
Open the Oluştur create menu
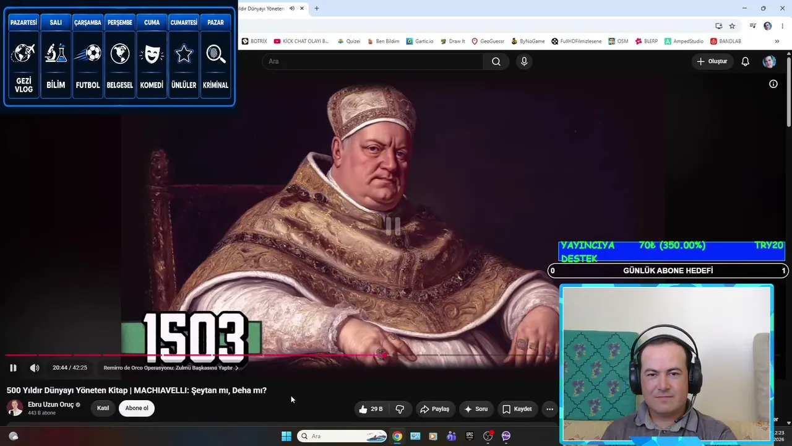click(712, 61)
